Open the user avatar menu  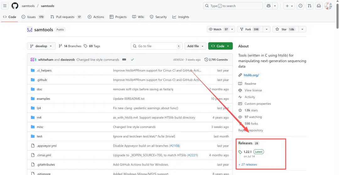tap(328, 6)
